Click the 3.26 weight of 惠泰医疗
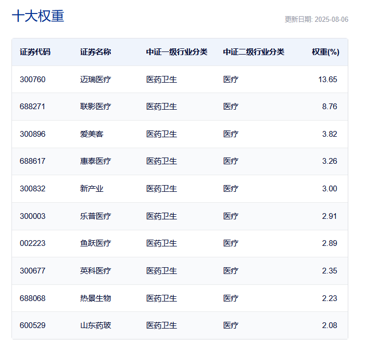This screenshot has height=353, width=366. tap(329, 161)
